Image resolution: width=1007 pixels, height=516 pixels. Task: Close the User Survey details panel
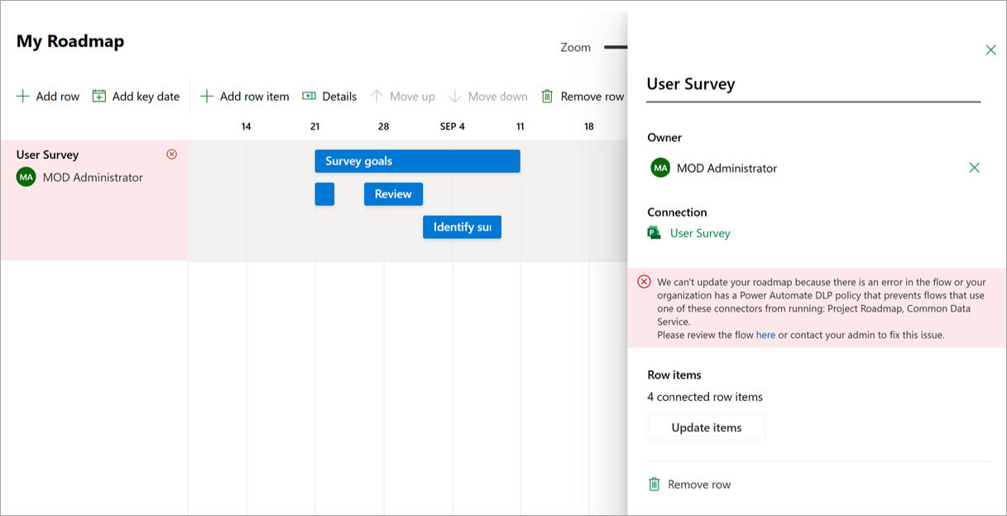(990, 50)
